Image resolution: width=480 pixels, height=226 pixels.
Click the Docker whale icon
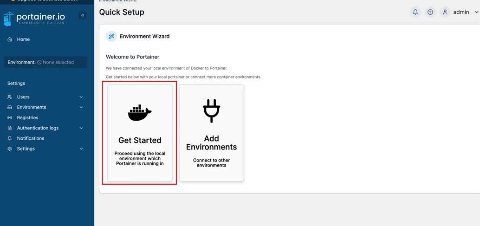140,113
